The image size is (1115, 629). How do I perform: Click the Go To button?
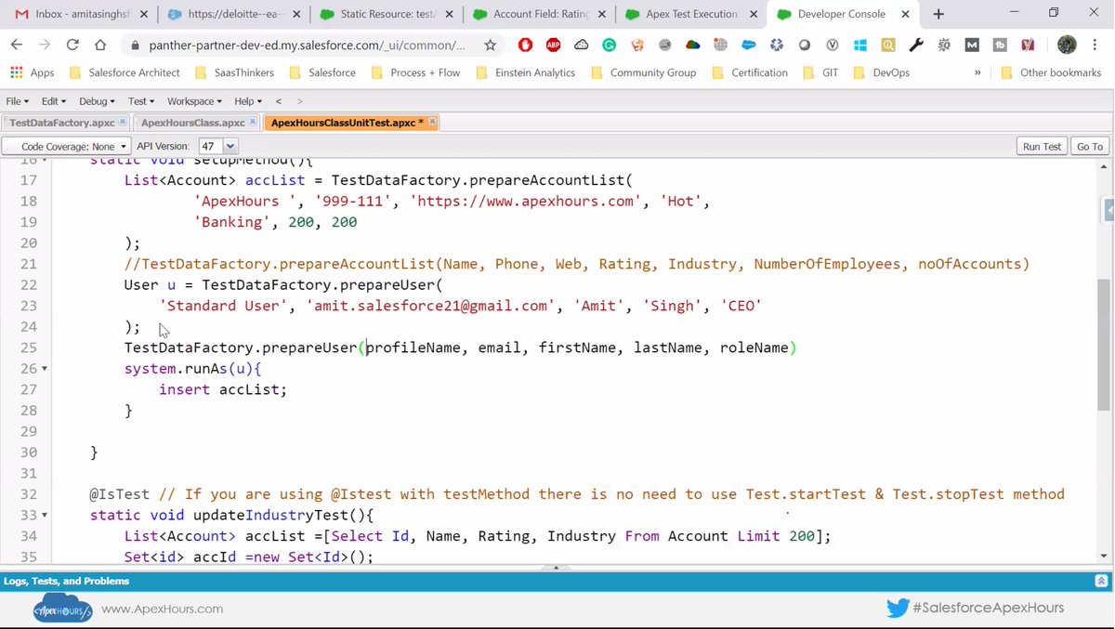click(1088, 146)
